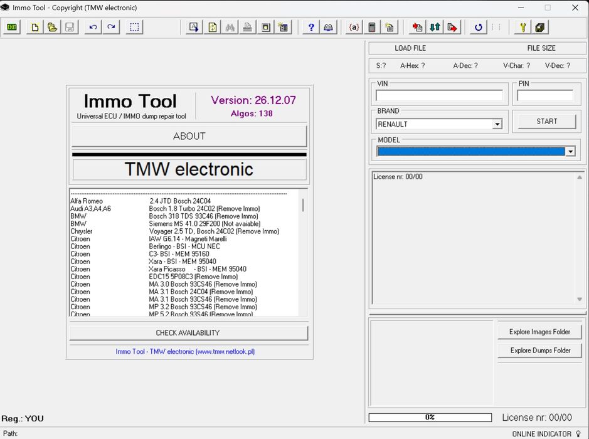Click License nr: 00/00 in text box
Screen dimensions: 589x439
tap(398, 176)
